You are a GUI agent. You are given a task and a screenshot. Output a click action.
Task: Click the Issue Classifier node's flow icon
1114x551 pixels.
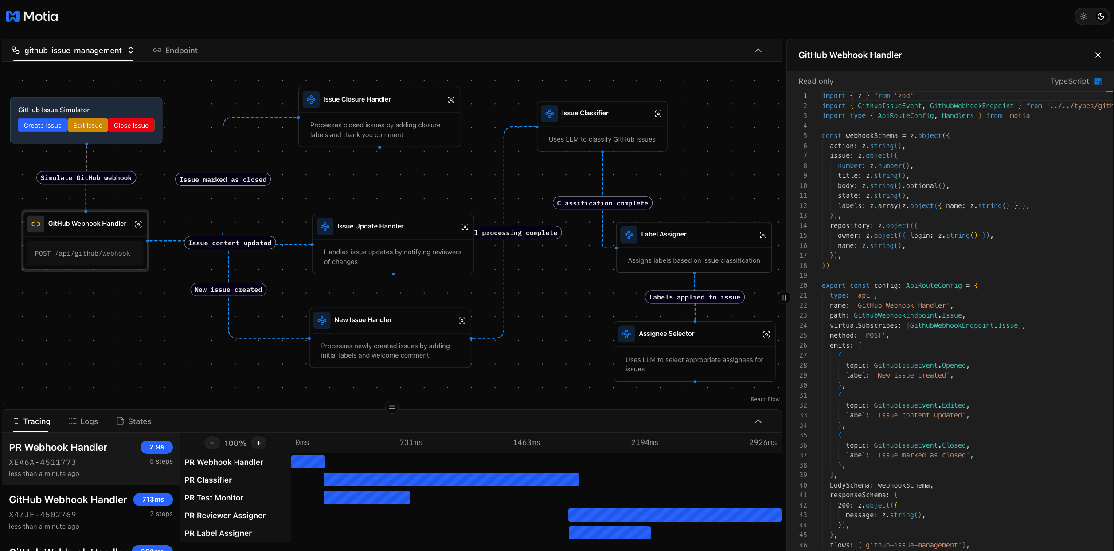[x=550, y=114]
